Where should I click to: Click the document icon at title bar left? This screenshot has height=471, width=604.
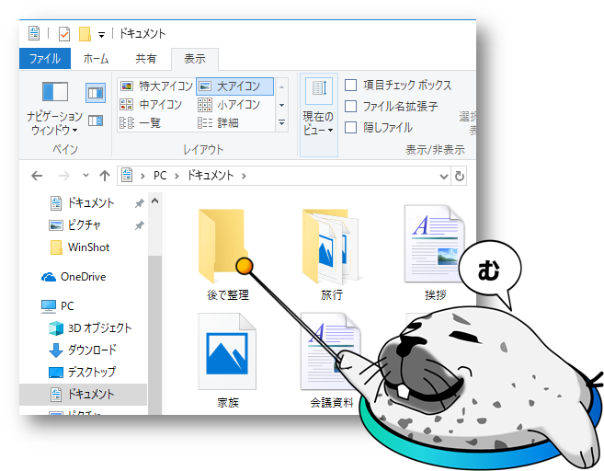pos(34,33)
